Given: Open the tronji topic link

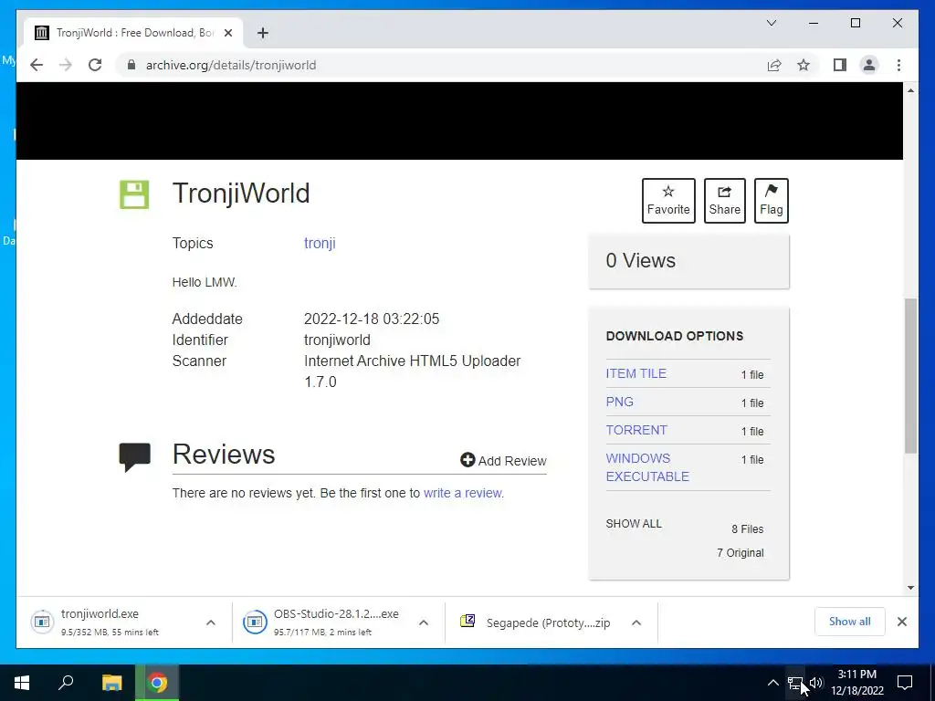Looking at the screenshot, I should click(320, 243).
